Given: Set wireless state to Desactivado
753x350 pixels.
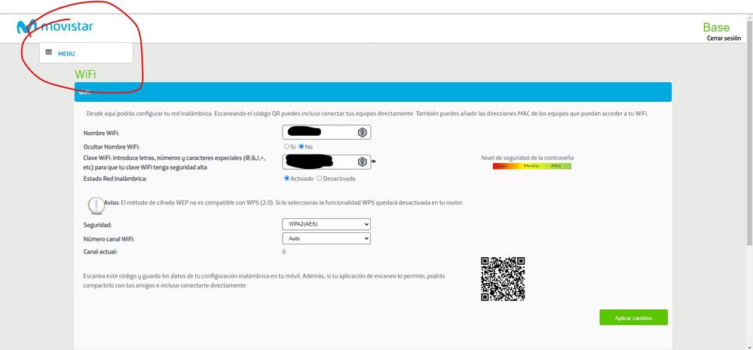Looking at the screenshot, I should coord(320,178).
